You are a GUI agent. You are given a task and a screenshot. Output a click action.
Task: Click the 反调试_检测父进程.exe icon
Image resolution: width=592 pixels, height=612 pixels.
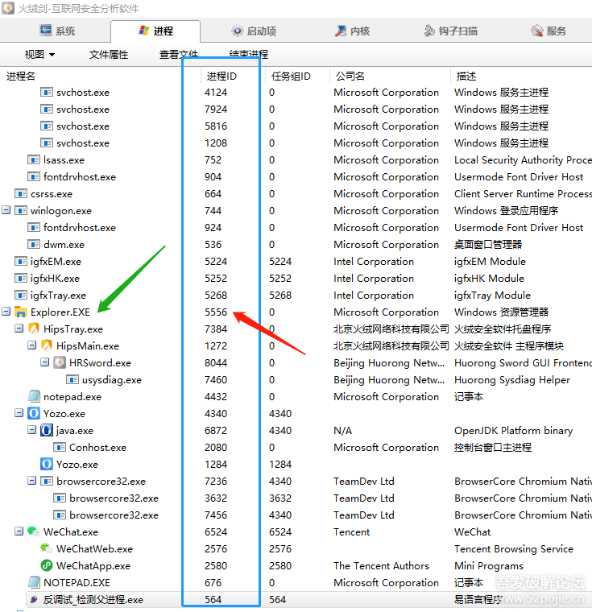pos(34,599)
